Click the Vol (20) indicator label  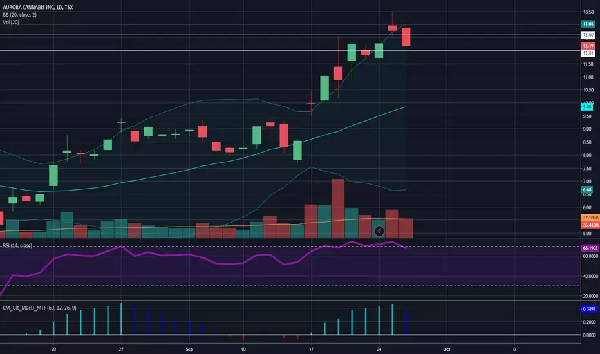point(11,22)
